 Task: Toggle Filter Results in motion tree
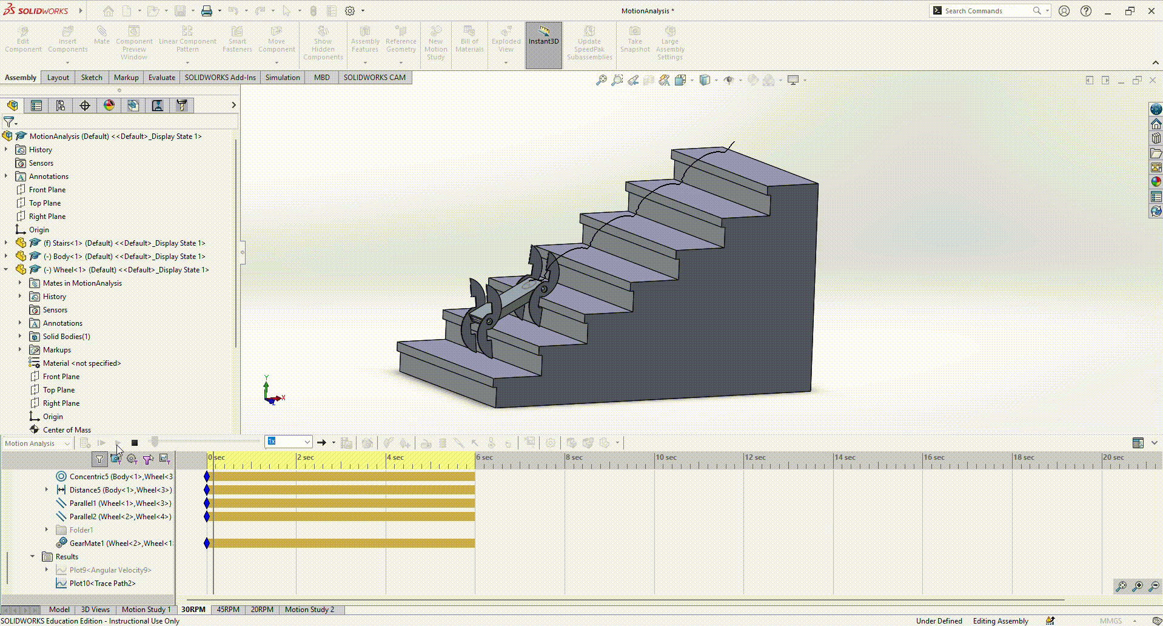(x=164, y=459)
